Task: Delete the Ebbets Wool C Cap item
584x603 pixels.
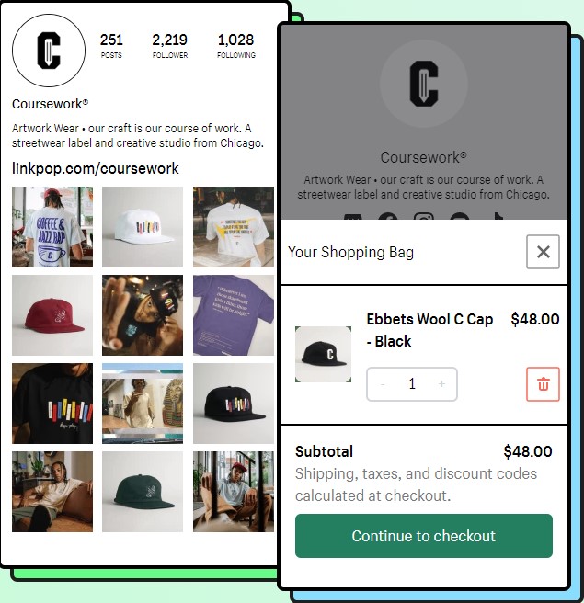Action: coord(543,384)
